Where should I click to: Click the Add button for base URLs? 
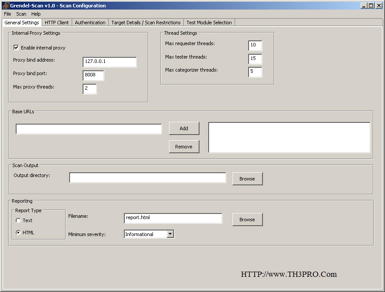tap(184, 128)
